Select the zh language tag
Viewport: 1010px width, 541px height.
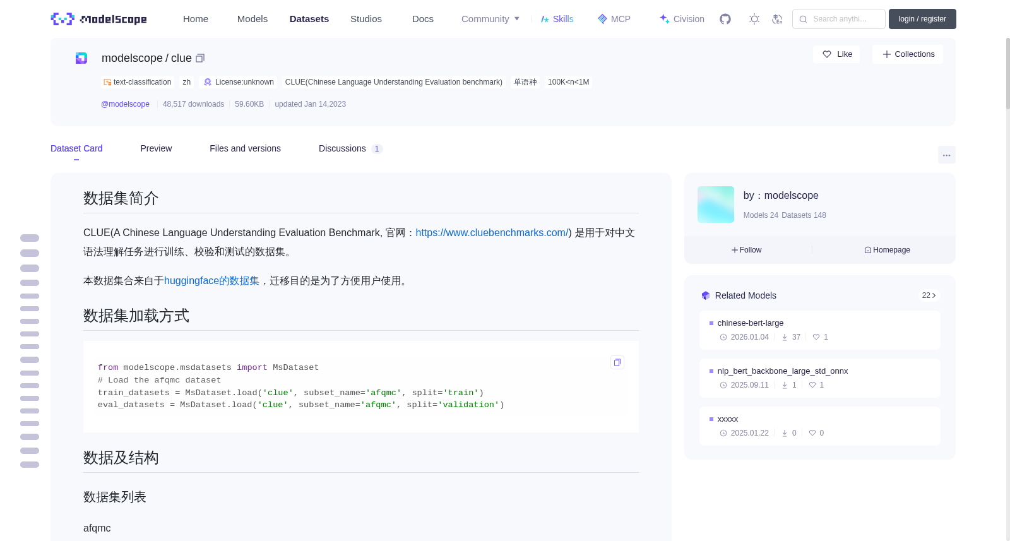[187, 82]
